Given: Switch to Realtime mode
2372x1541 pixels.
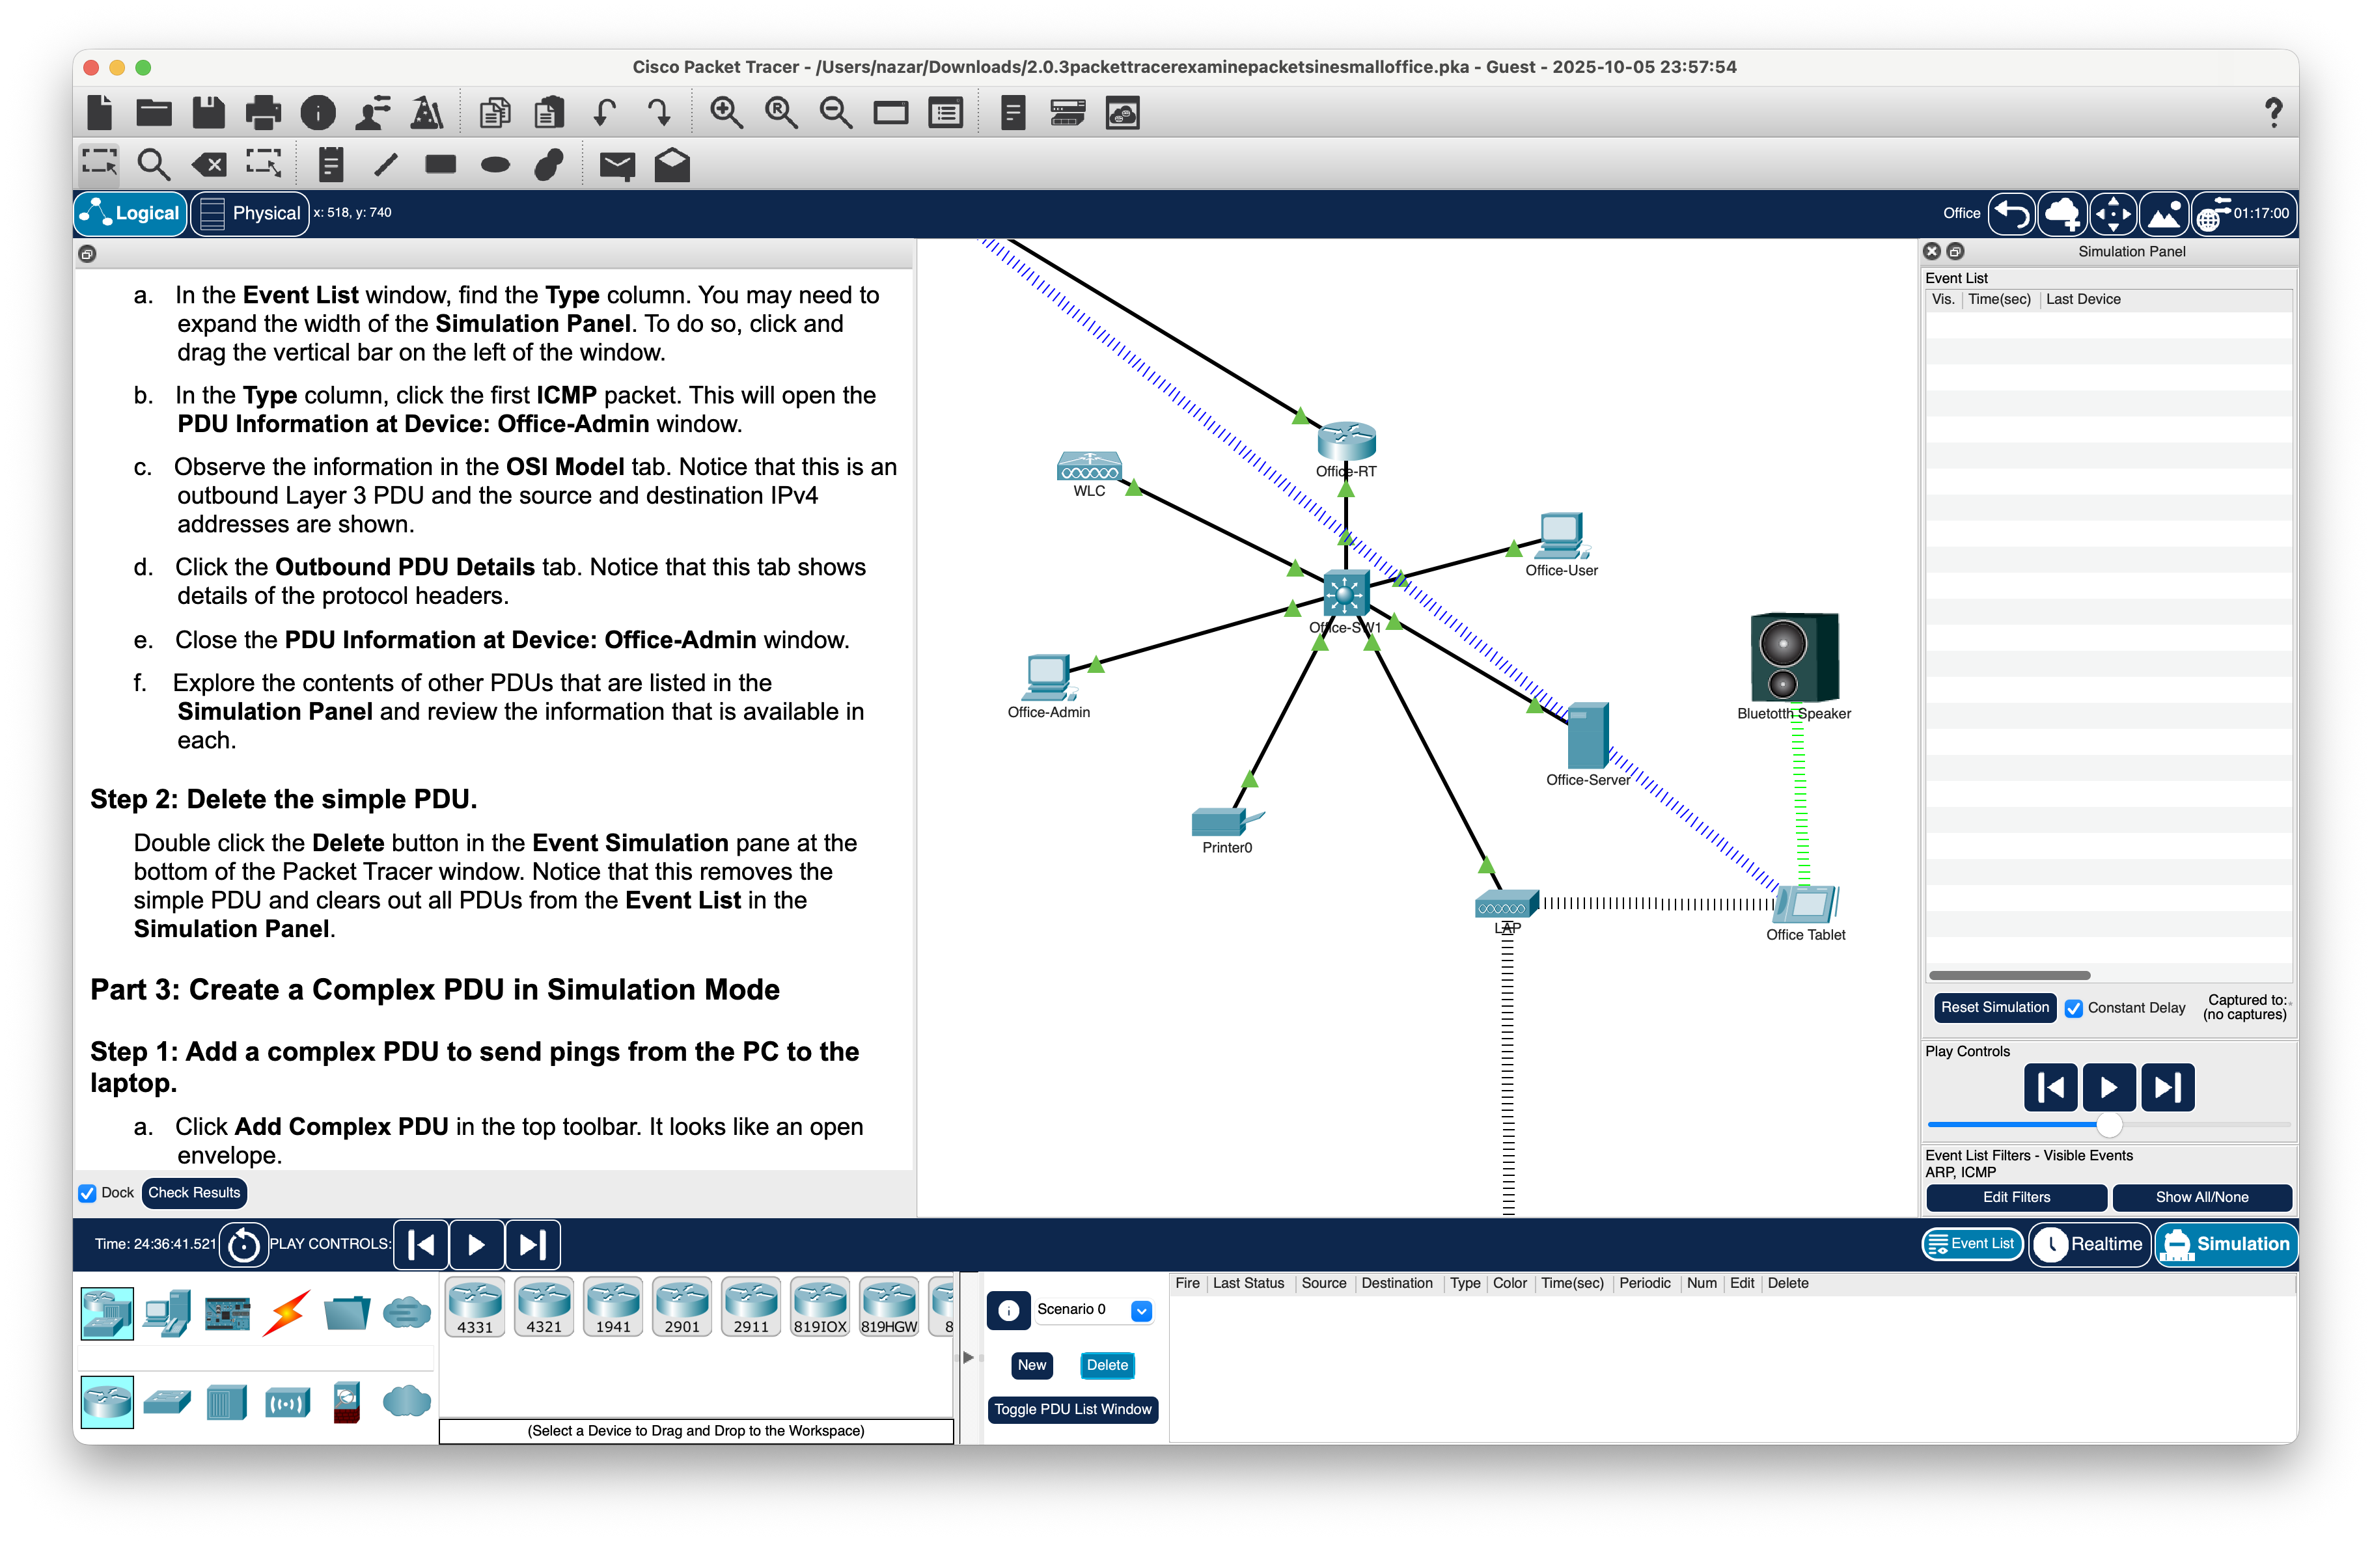Looking at the screenshot, I should tap(2089, 1244).
